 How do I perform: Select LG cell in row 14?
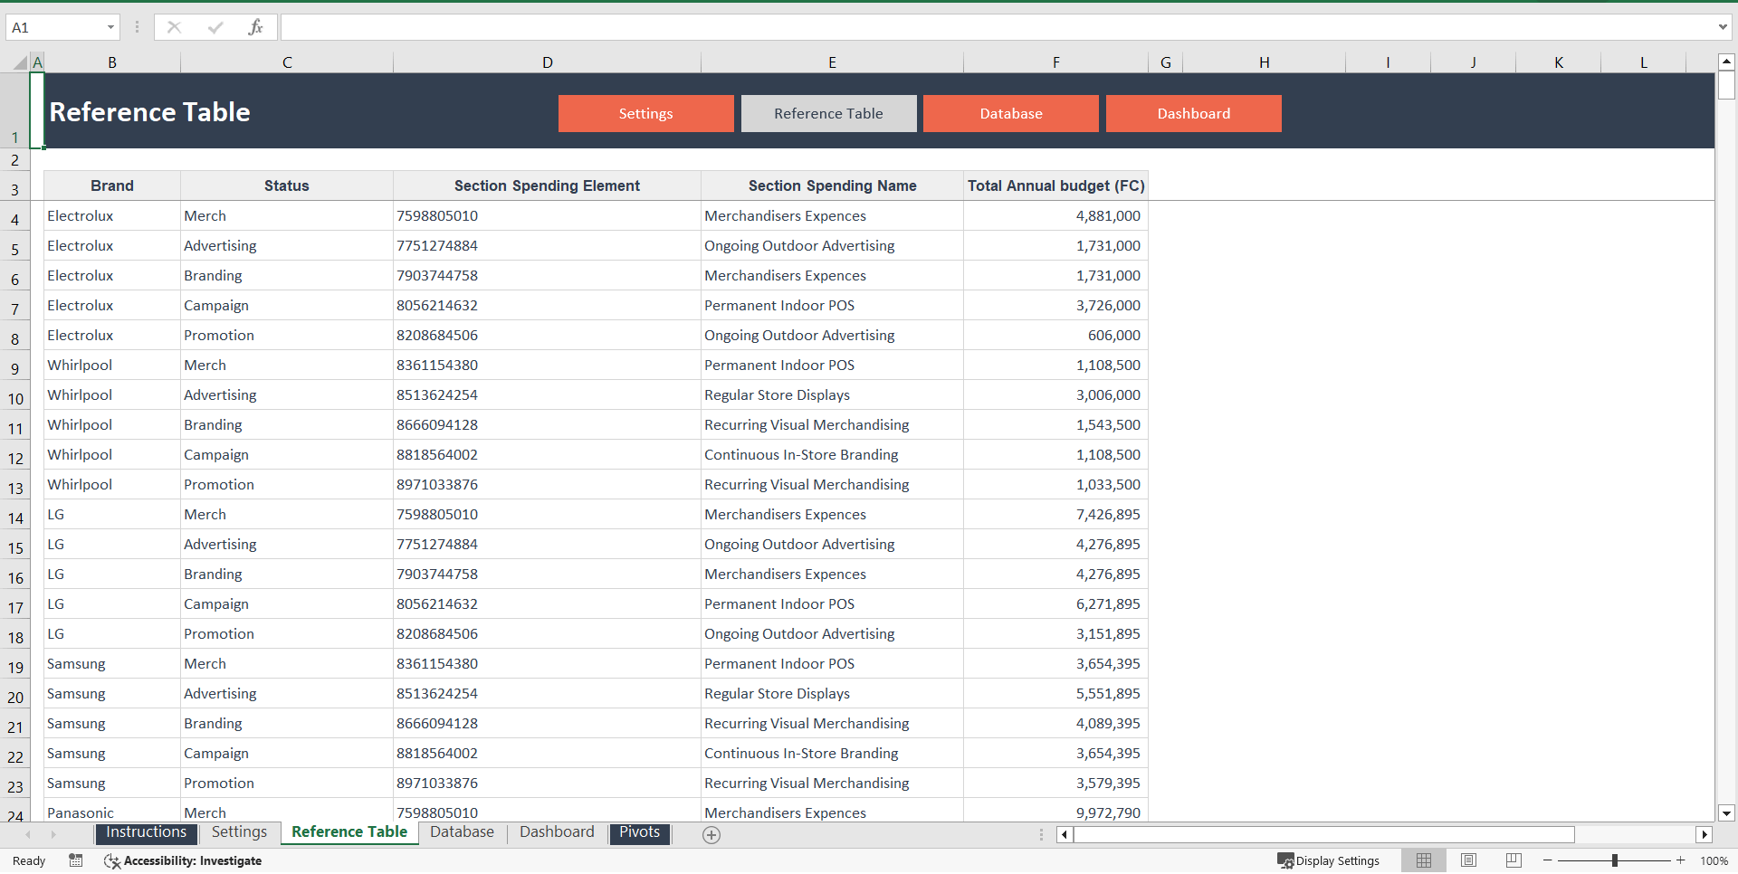(112, 514)
